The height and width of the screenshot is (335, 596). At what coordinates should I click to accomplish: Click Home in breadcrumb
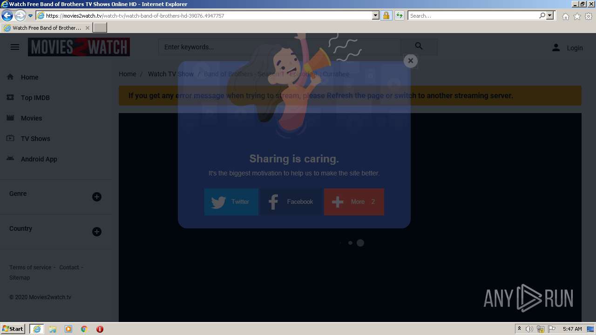point(127,74)
